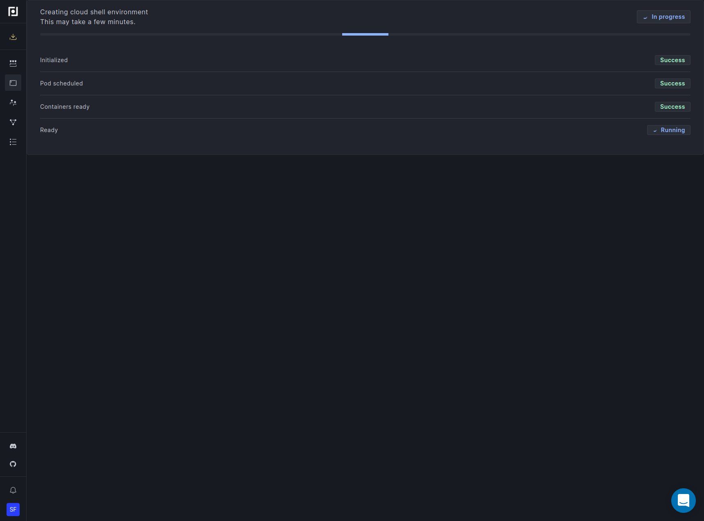Open the users and groups sidebar icon
704x521 pixels.
(x=13, y=103)
